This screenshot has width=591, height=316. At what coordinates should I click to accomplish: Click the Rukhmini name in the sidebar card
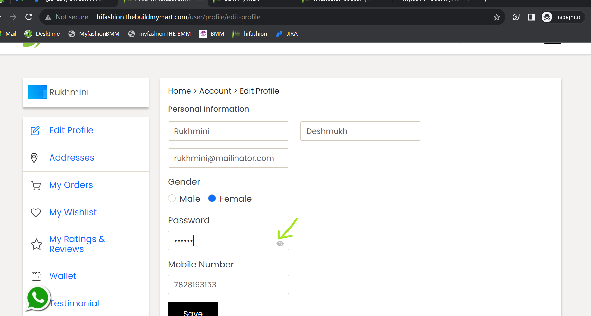click(x=69, y=92)
